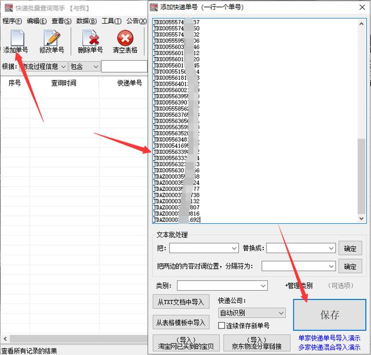
Task: Open the 工具(T) menu
Action: tap(111, 21)
